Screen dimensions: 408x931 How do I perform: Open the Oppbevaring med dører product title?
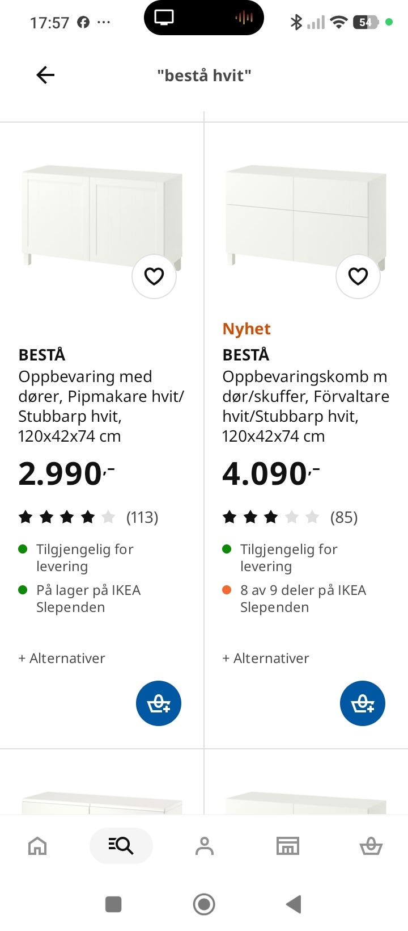click(x=101, y=406)
